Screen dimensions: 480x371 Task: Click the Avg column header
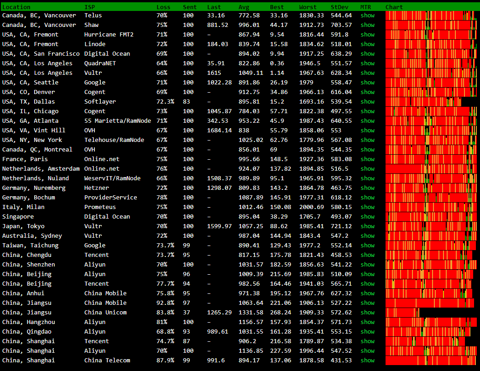244,7
